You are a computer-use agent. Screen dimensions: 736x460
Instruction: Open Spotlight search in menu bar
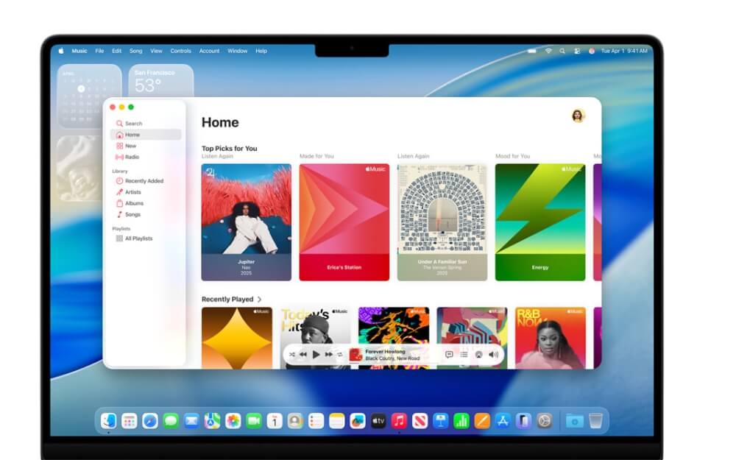click(562, 52)
